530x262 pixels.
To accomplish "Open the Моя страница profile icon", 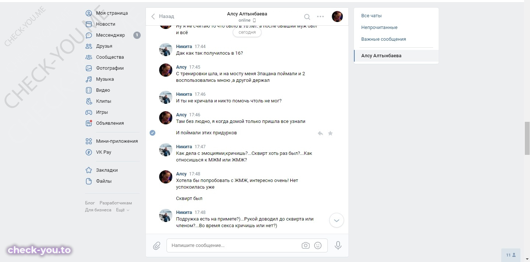I will (89, 13).
